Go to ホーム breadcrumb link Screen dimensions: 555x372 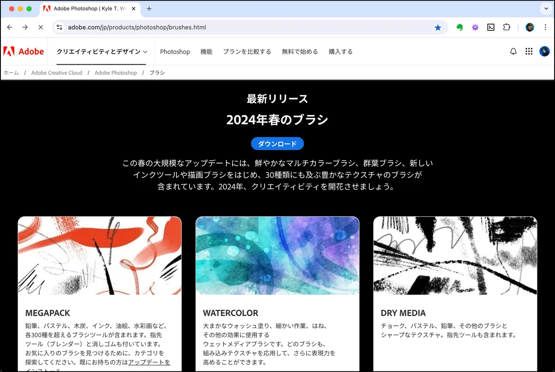coord(11,73)
